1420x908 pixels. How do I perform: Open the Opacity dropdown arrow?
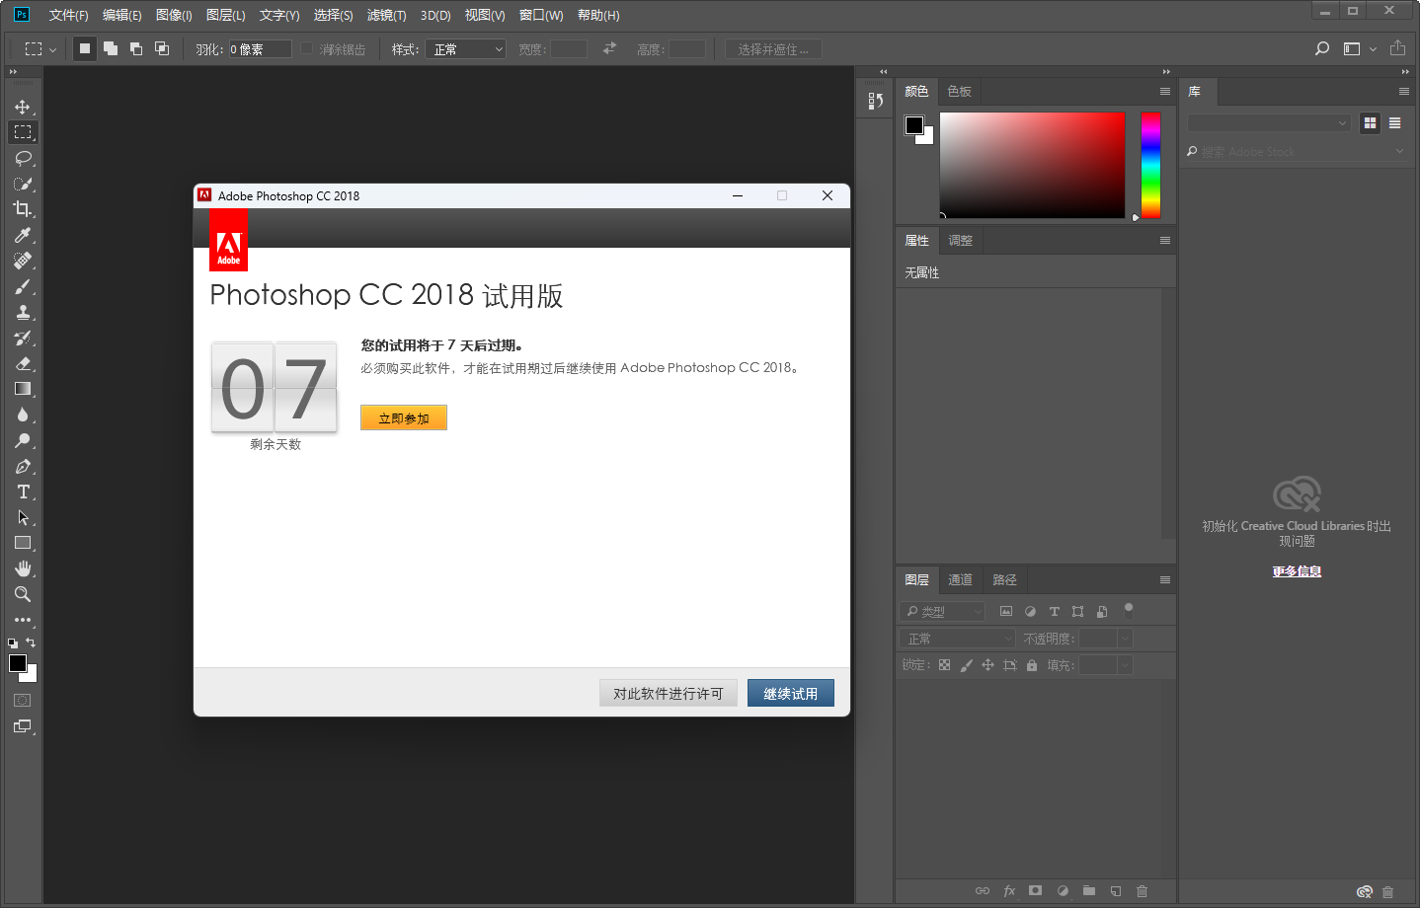1125,639
